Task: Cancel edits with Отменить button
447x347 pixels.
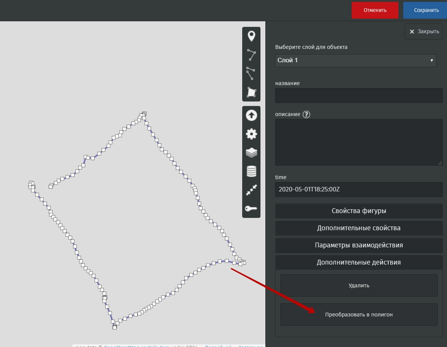Action: (x=375, y=10)
